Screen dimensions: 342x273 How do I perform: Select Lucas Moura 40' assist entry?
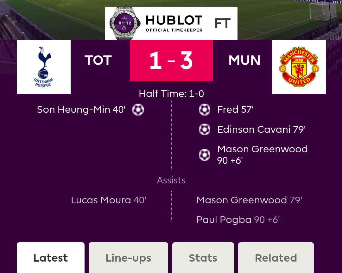pos(109,200)
